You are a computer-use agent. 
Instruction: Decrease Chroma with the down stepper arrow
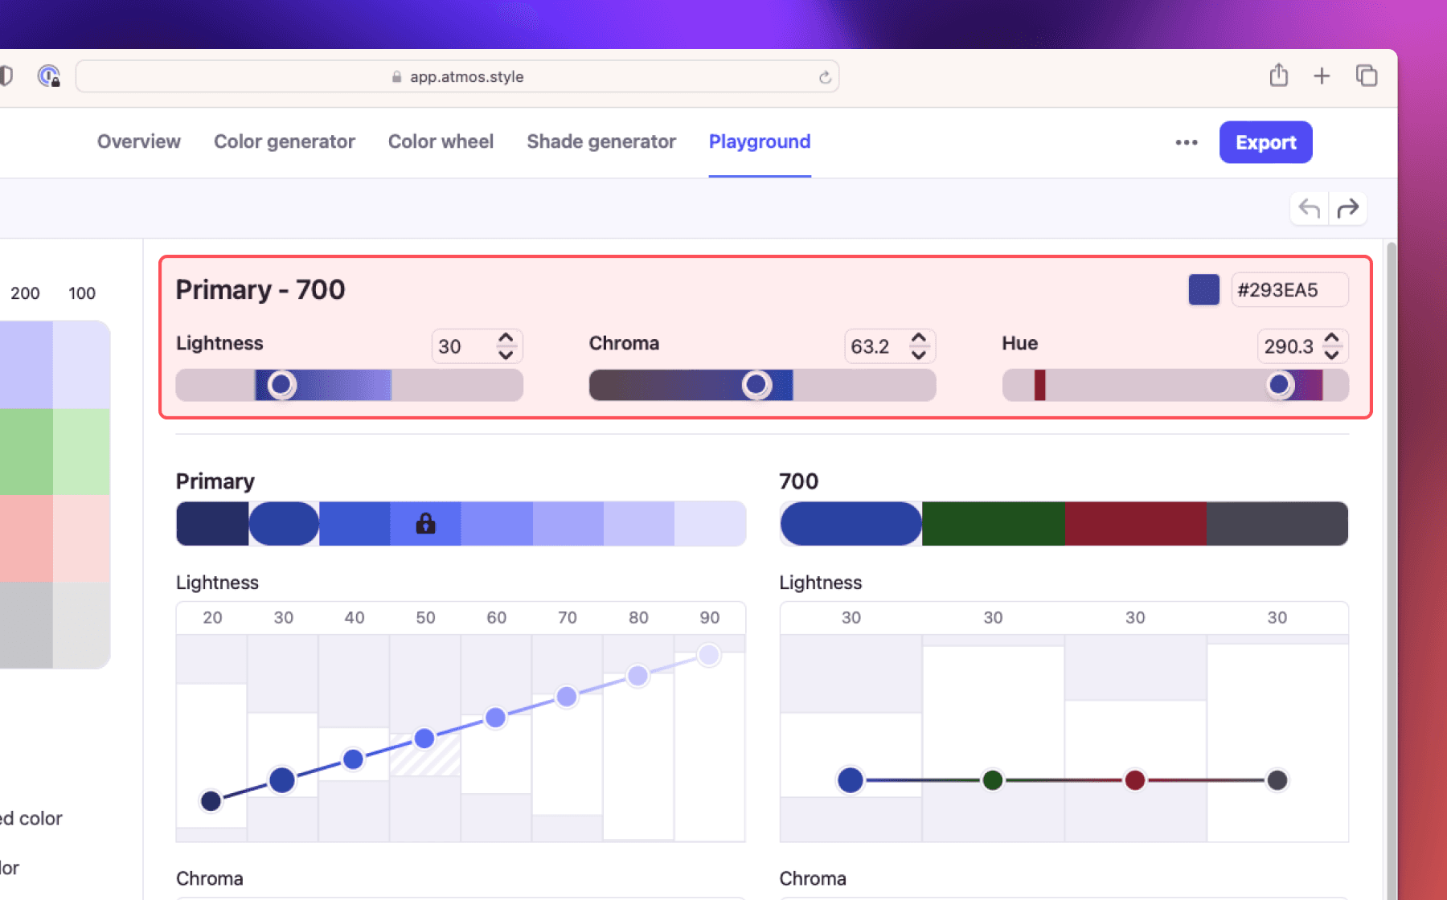918,354
